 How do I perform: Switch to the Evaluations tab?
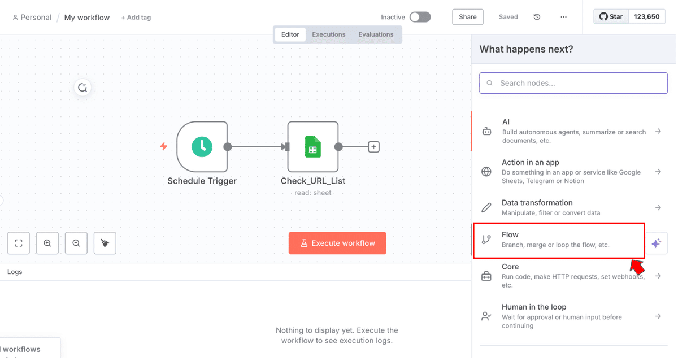pyautogui.click(x=376, y=34)
